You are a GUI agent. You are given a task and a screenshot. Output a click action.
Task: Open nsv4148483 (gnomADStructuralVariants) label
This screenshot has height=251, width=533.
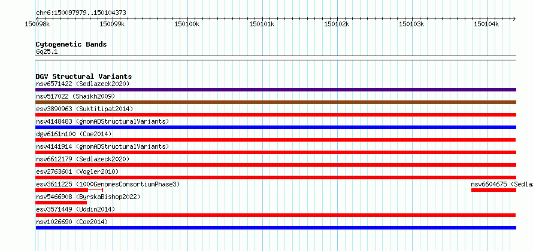102,121
